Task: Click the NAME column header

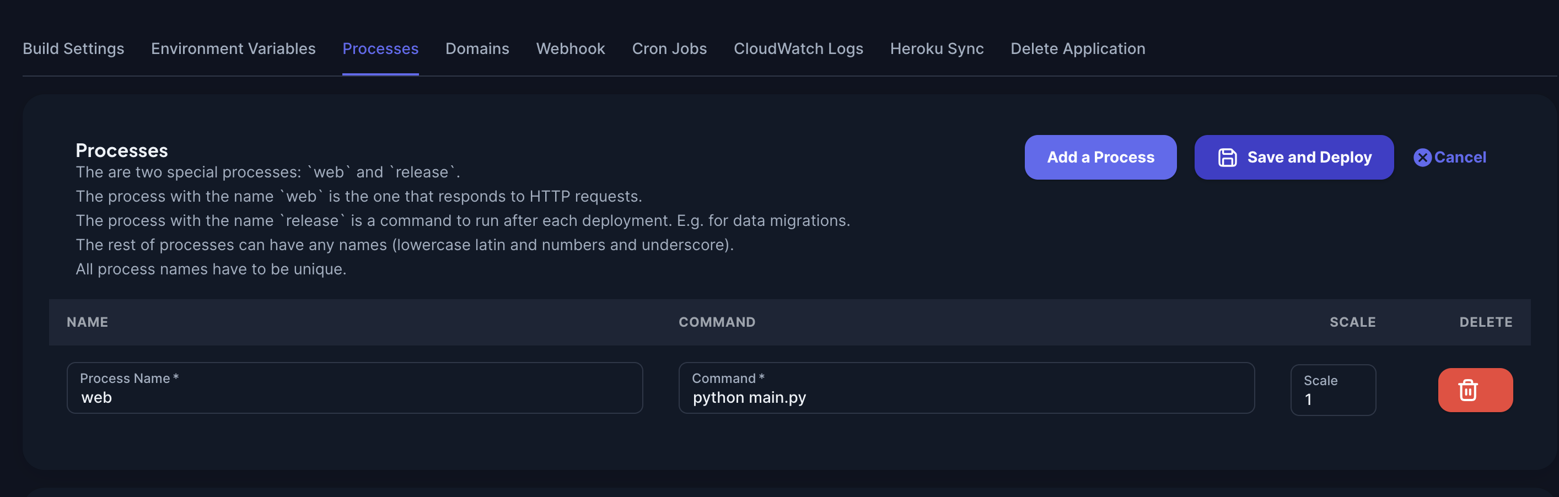Action: 87,322
